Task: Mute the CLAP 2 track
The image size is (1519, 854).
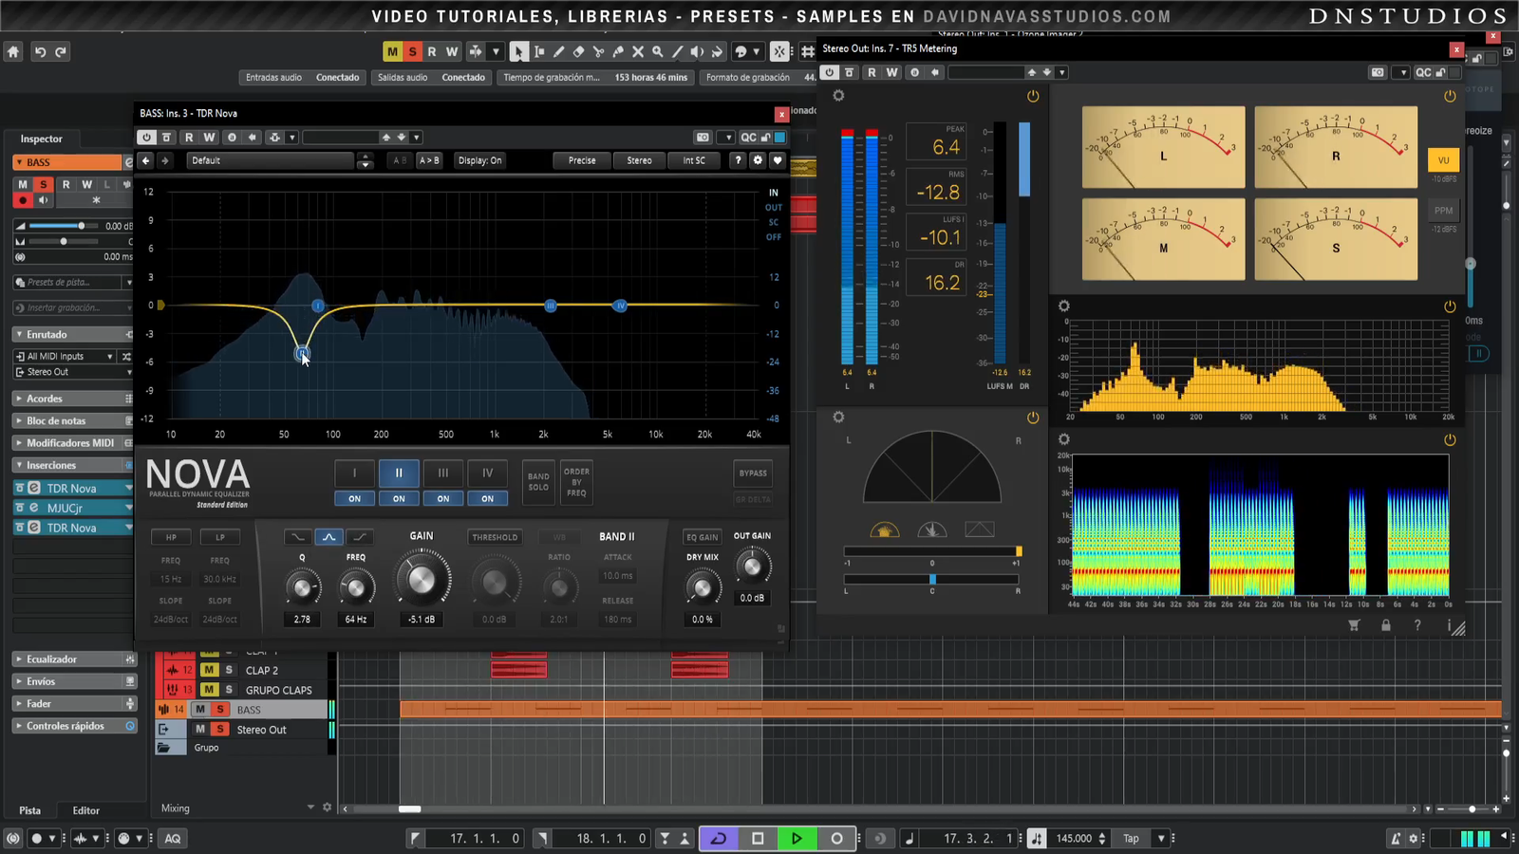Action: (209, 670)
